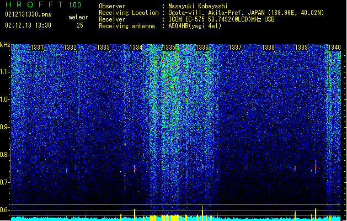Click the 1339 time marker
347x221 pixels.
(301, 48)
